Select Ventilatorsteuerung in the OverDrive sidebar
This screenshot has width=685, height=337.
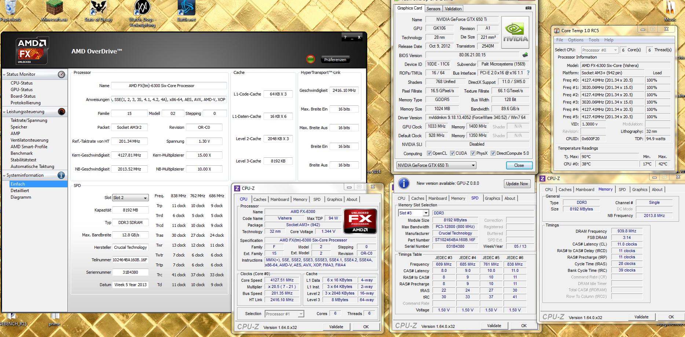point(29,140)
